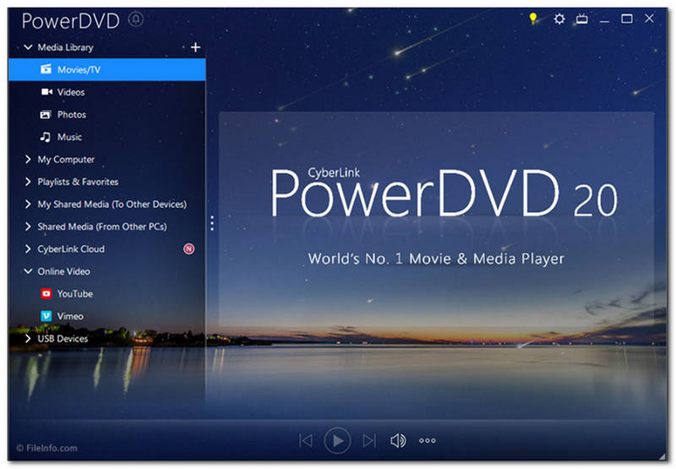Click the volume speaker icon
This screenshot has width=676, height=469.
(x=398, y=440)
